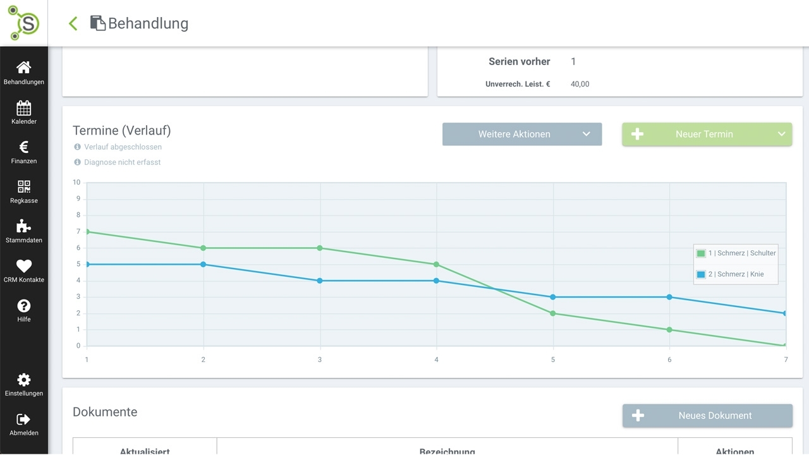Open Regkasse QR code icon
The width and height of the screenshot is (809, 455).
tap(23, 187)
